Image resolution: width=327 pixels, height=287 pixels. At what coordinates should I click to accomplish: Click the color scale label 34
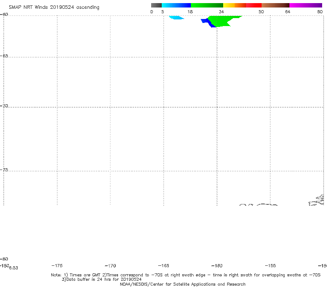tap(221, 12)
